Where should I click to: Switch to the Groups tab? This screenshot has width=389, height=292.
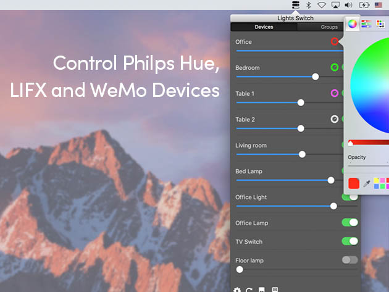pos(329,27)
